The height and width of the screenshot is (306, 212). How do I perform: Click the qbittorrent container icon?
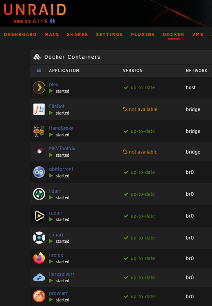pos(39,172)
